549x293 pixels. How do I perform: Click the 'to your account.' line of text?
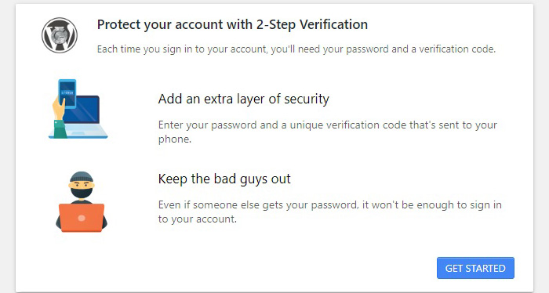[x=198, y=219]
